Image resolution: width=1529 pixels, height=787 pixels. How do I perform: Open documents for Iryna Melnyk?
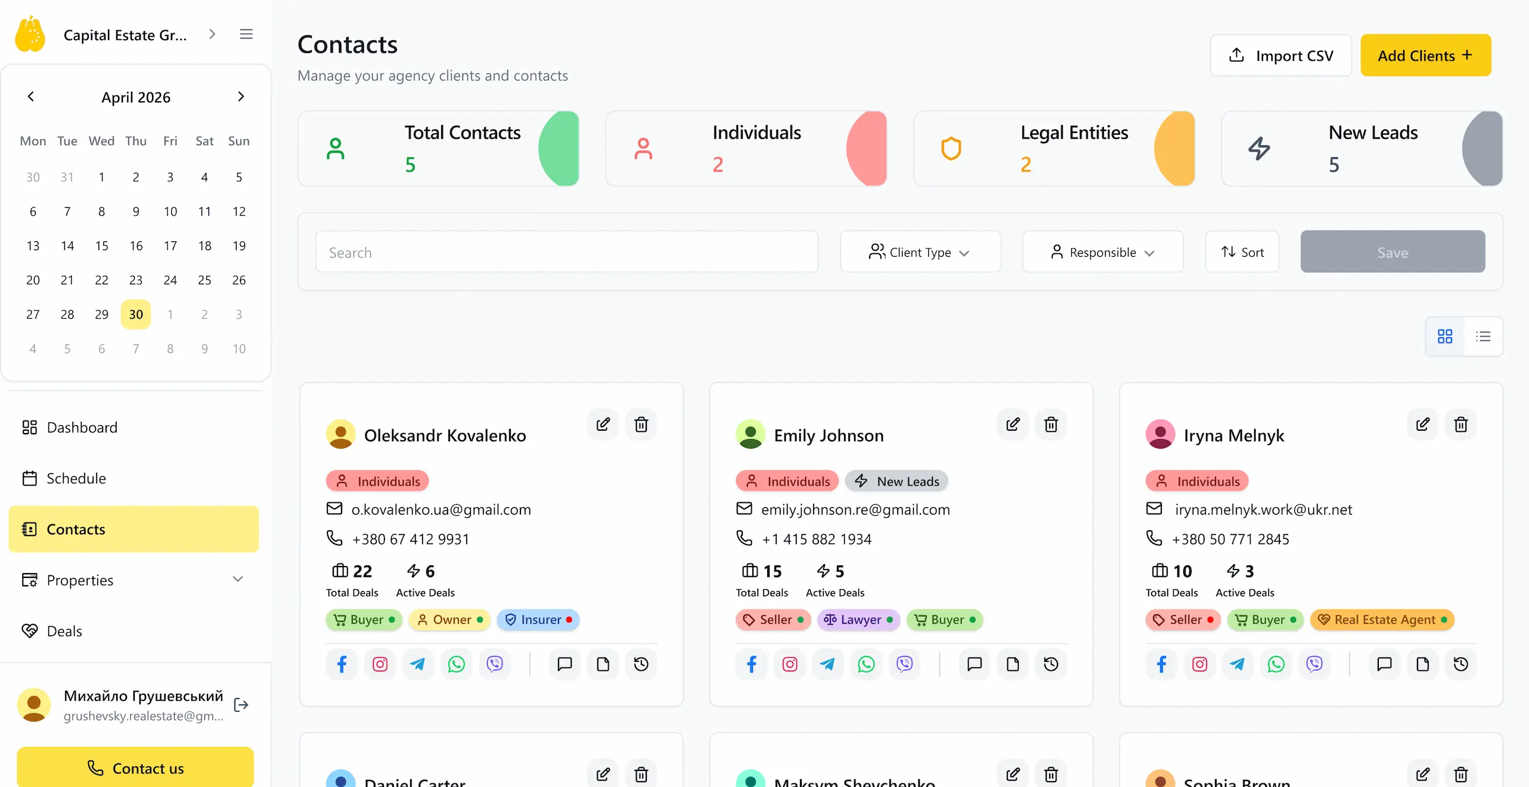pyautogui.click(x=1423, y=664)
